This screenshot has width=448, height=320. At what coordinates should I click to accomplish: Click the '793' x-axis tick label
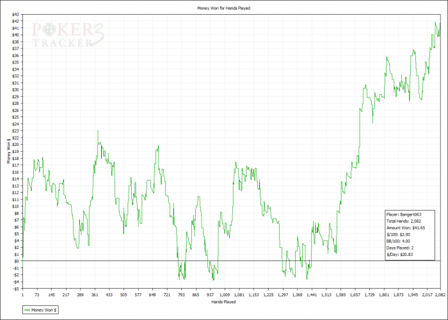point(181,295)
